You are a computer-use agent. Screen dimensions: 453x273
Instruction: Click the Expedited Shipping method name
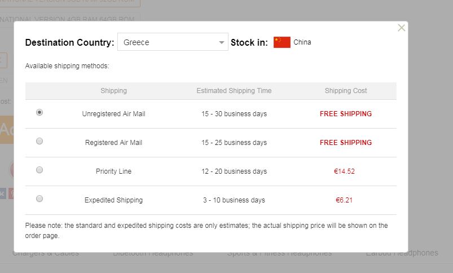(x=113, y=200)
